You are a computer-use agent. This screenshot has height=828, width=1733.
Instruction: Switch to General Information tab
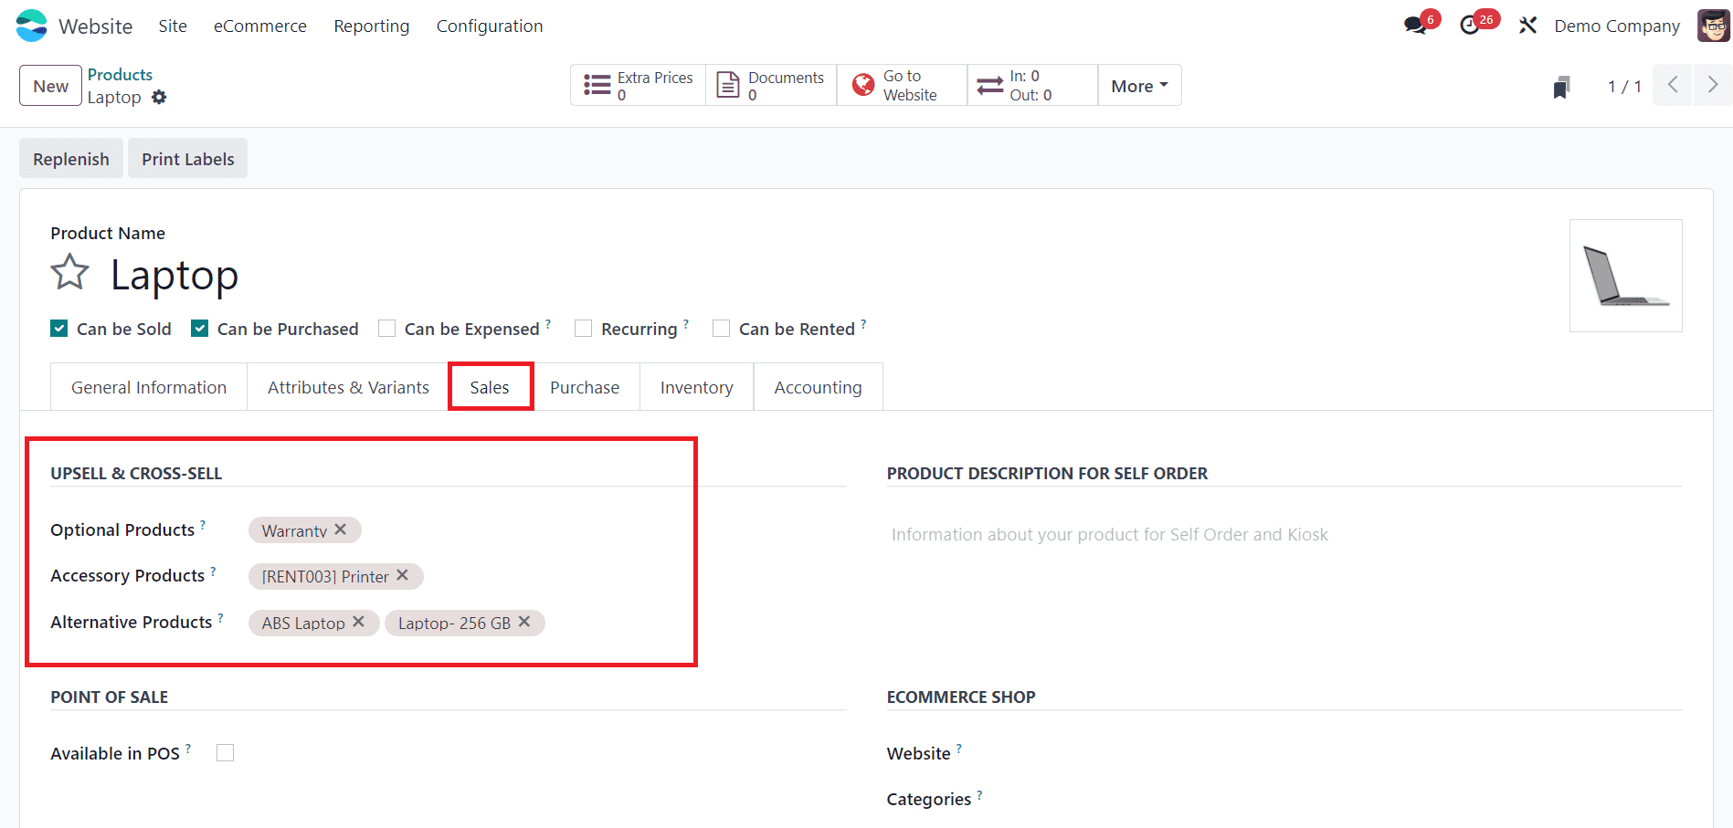tap(149, 387)
